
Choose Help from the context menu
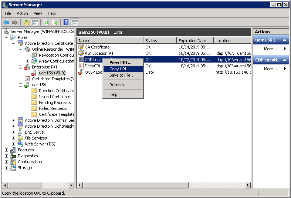click(123, 94)
